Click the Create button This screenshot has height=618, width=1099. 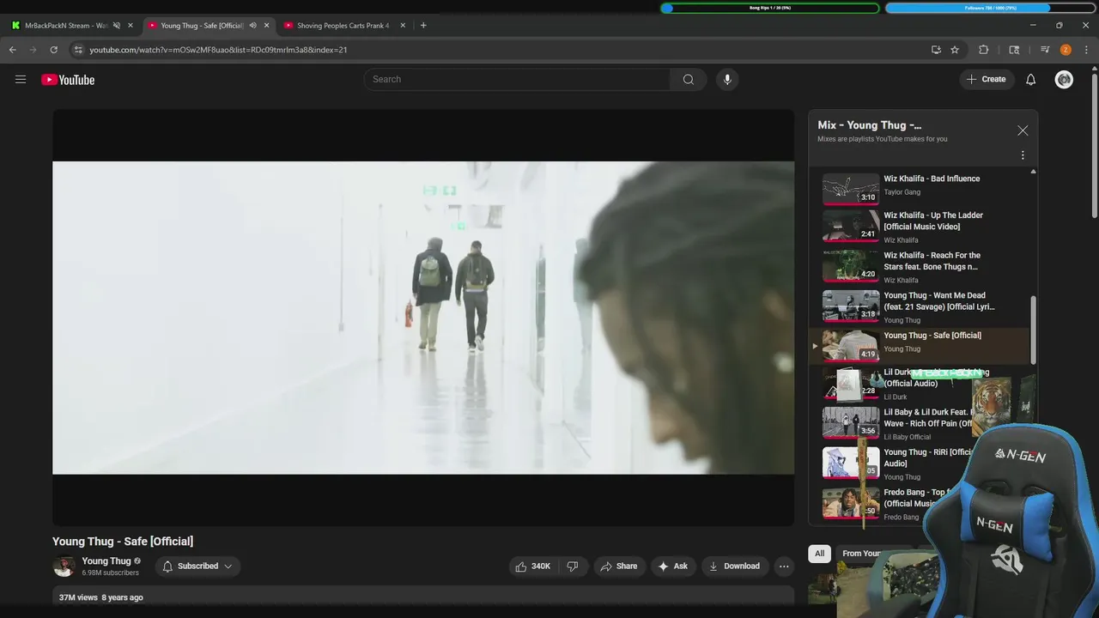click(x=986, y=79)
